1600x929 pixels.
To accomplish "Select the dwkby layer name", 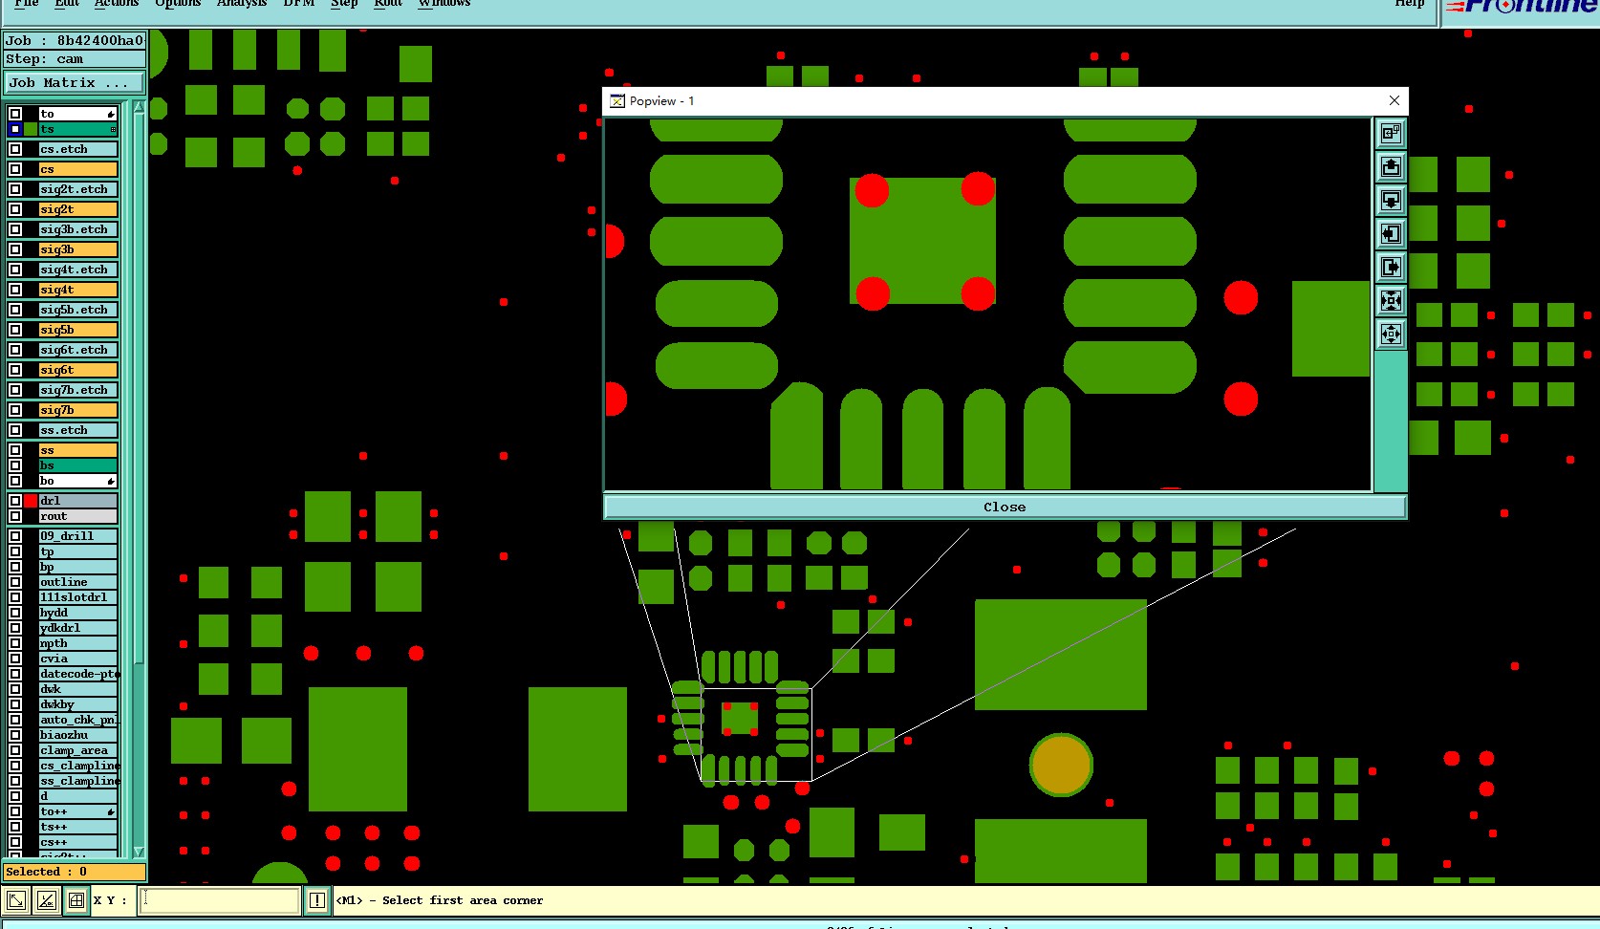I will pyautogui.click(x=77, y=704).
